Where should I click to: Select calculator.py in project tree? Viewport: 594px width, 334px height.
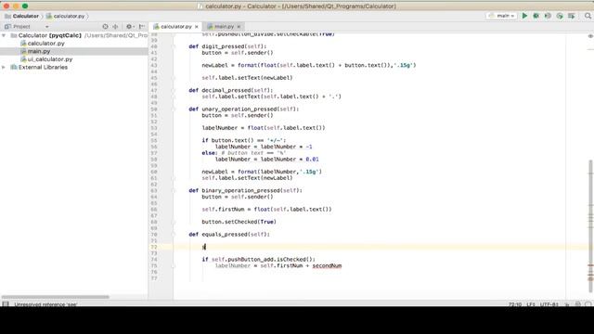point(45,44)
